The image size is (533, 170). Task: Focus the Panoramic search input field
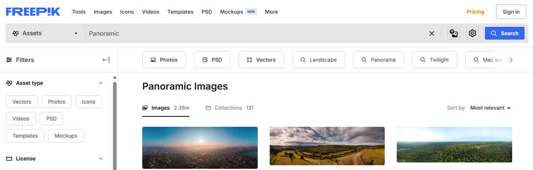(256, 33)
